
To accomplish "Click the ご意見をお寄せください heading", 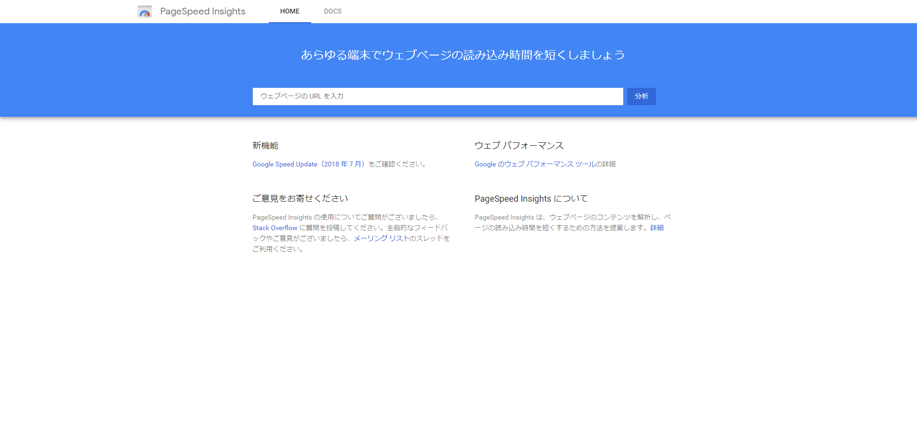I will pyautogui.click(x=300, y=199).
